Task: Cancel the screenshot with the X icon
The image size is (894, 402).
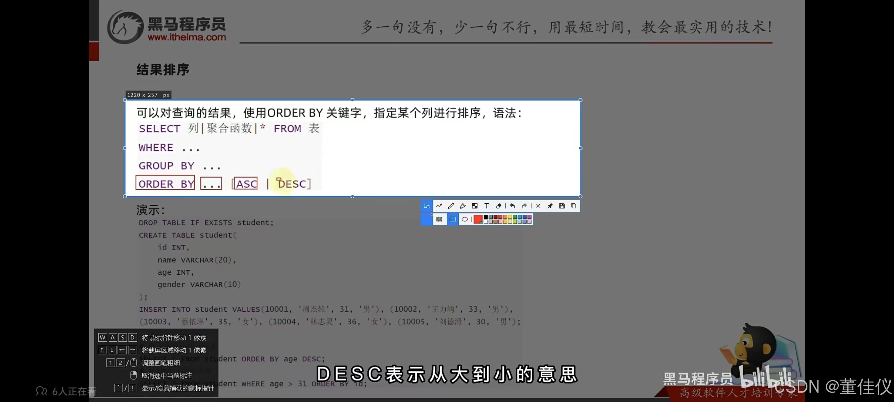Action: tap(538, 206)
